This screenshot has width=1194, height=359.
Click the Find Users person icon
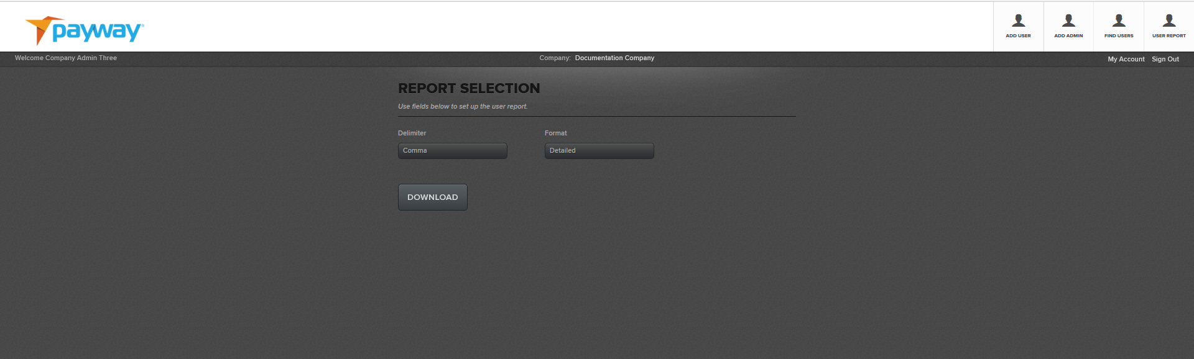[1119, 20]
